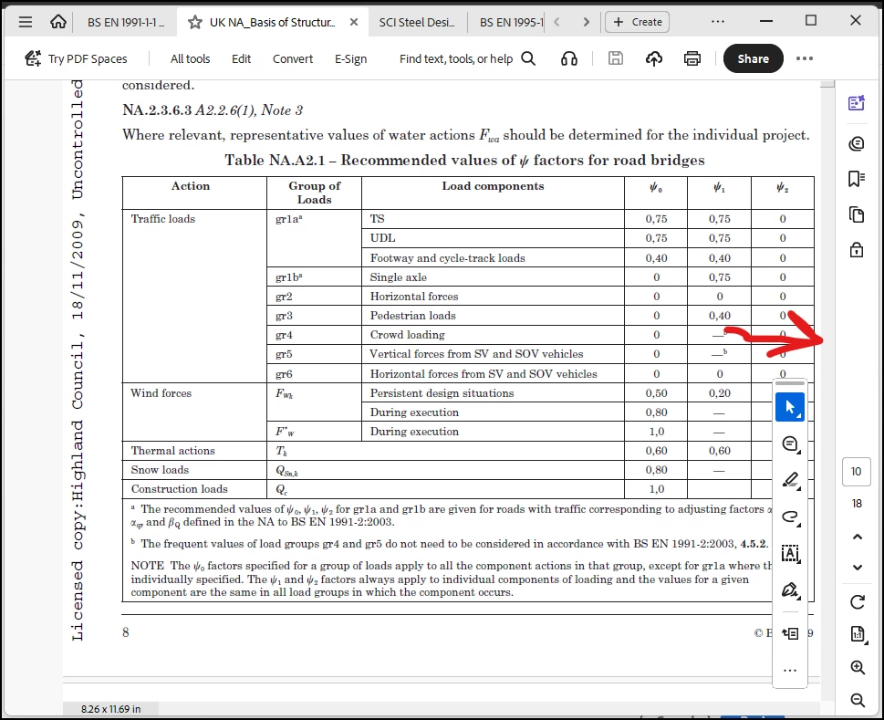Open the title bar more options menu
The image size is (884, 720).
718,21
